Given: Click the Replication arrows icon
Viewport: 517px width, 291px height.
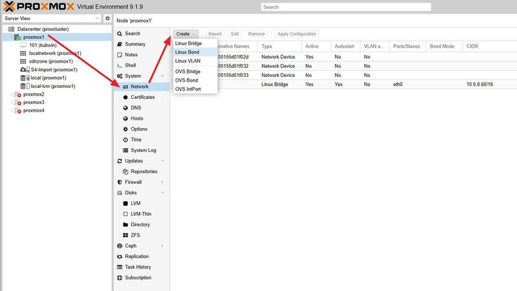Looking at the screenshot, I should pos(119,256).
